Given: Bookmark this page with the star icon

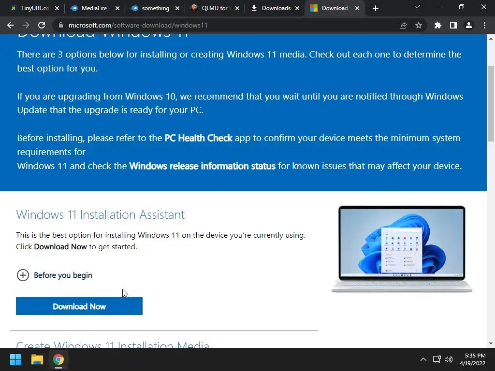Looking at the screenshot, I should click(x=419, y=25).
